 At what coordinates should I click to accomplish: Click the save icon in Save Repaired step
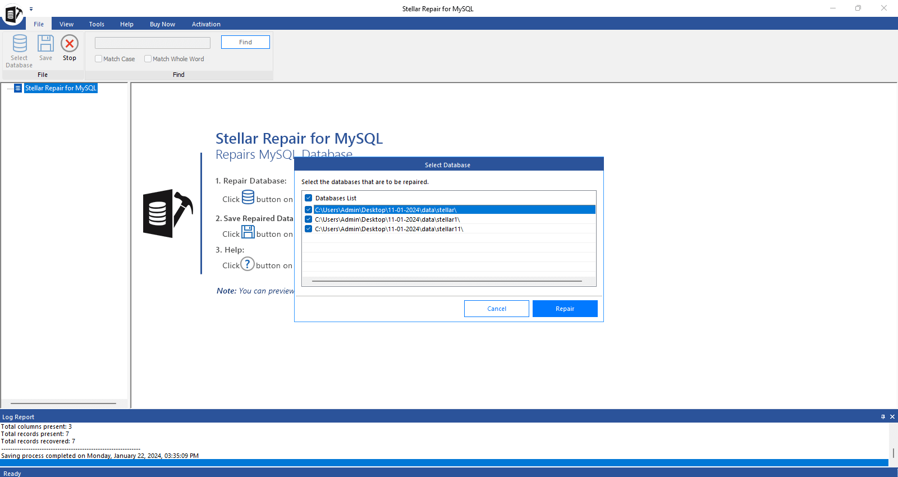248,232
